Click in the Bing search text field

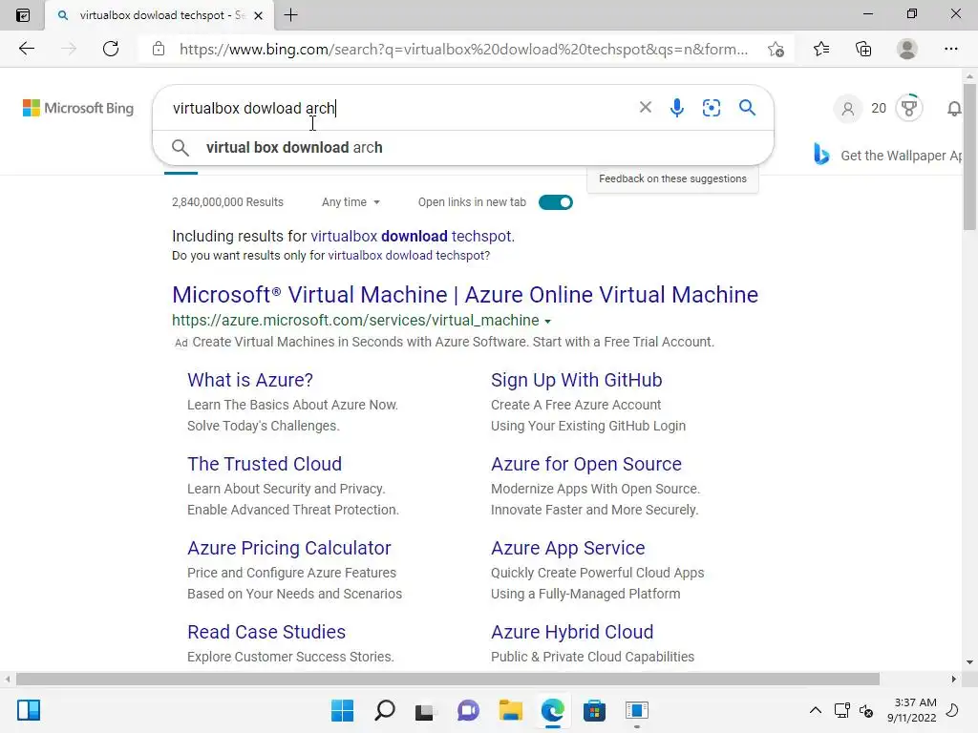pyautogui.click(x=399, y=108)
